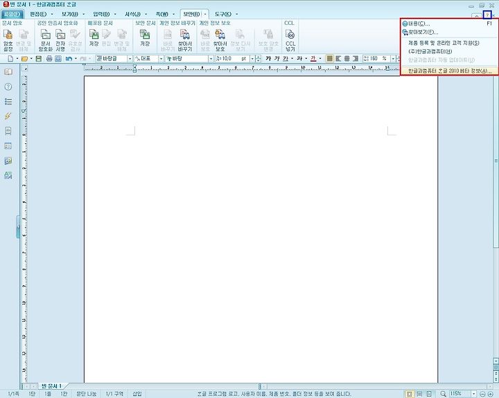Expand the underline style dropdown arrow

(x=292, y=59)
